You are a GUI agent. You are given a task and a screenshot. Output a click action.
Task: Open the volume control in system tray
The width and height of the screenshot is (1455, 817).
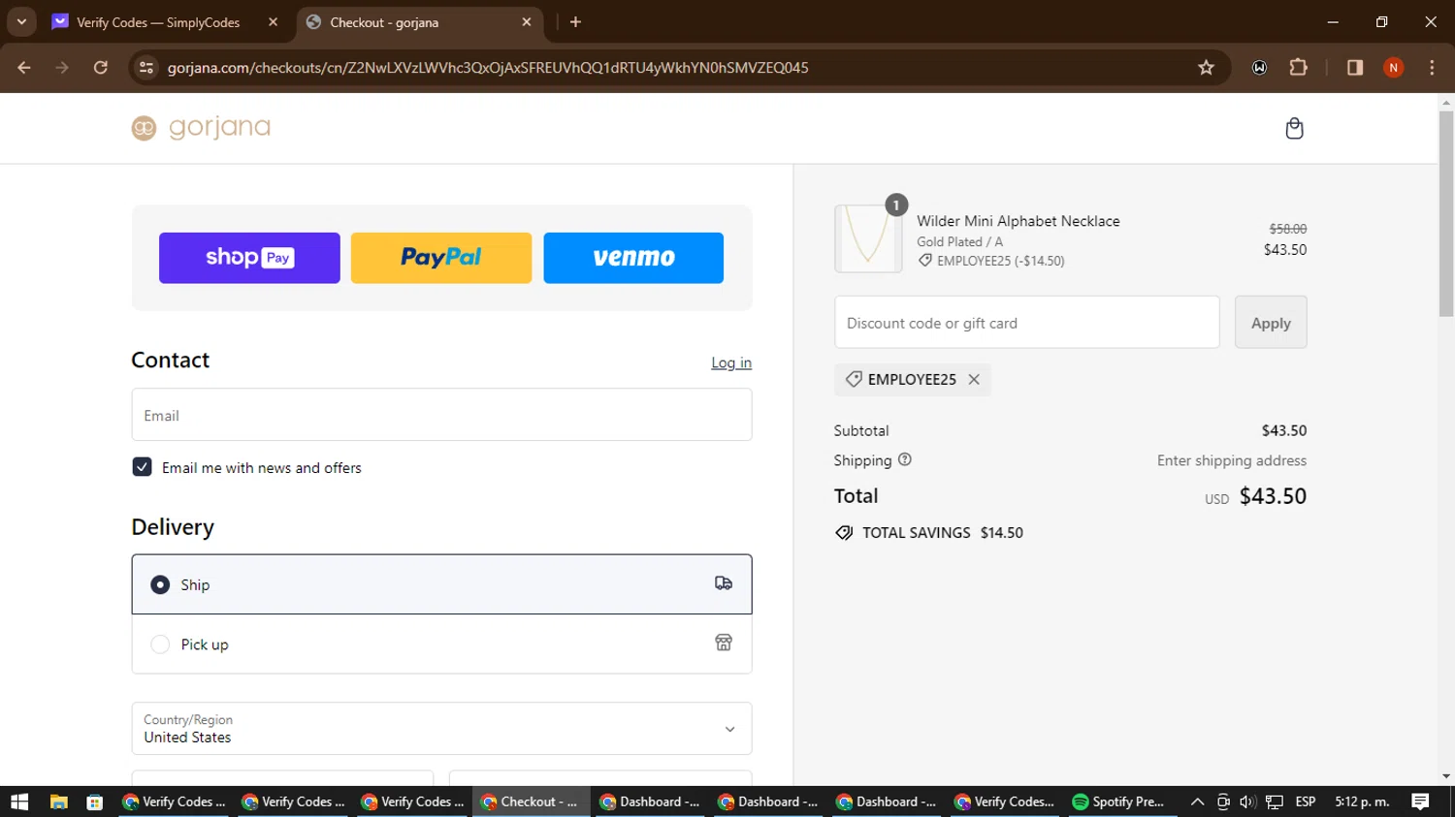1248,801
